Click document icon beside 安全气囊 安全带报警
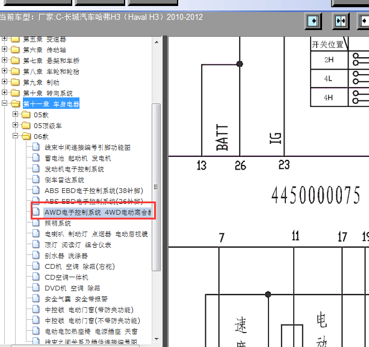 36,298
